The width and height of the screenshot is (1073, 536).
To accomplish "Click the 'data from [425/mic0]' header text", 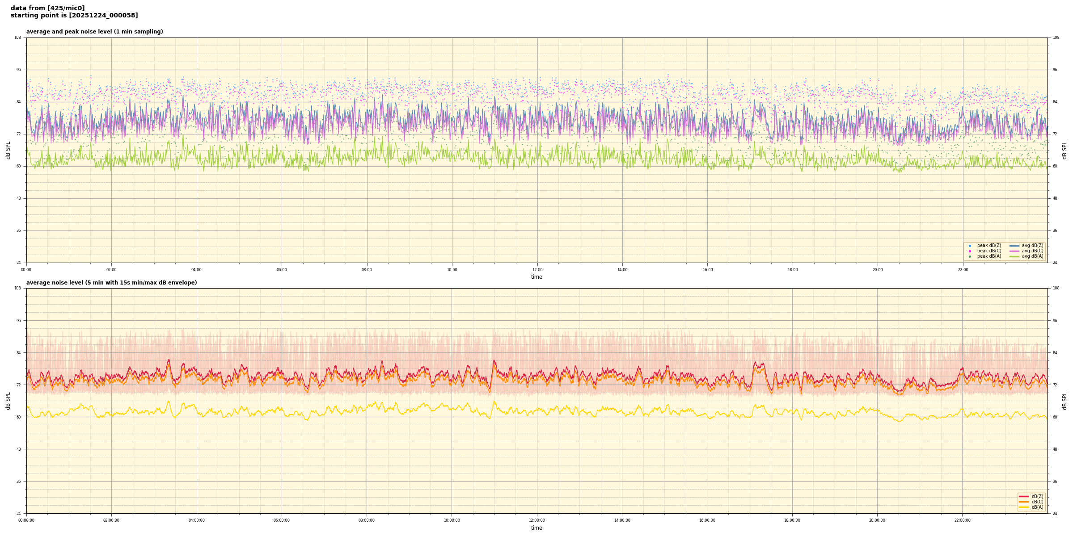I will pyautogui.click(x=47, y=8).
